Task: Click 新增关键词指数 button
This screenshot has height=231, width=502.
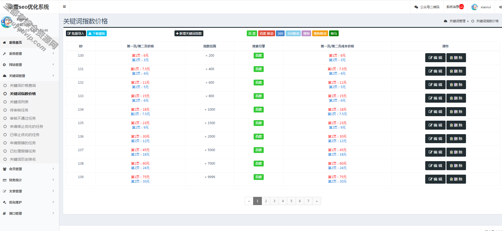Action: pyautogui.click(x=189, y=34)
